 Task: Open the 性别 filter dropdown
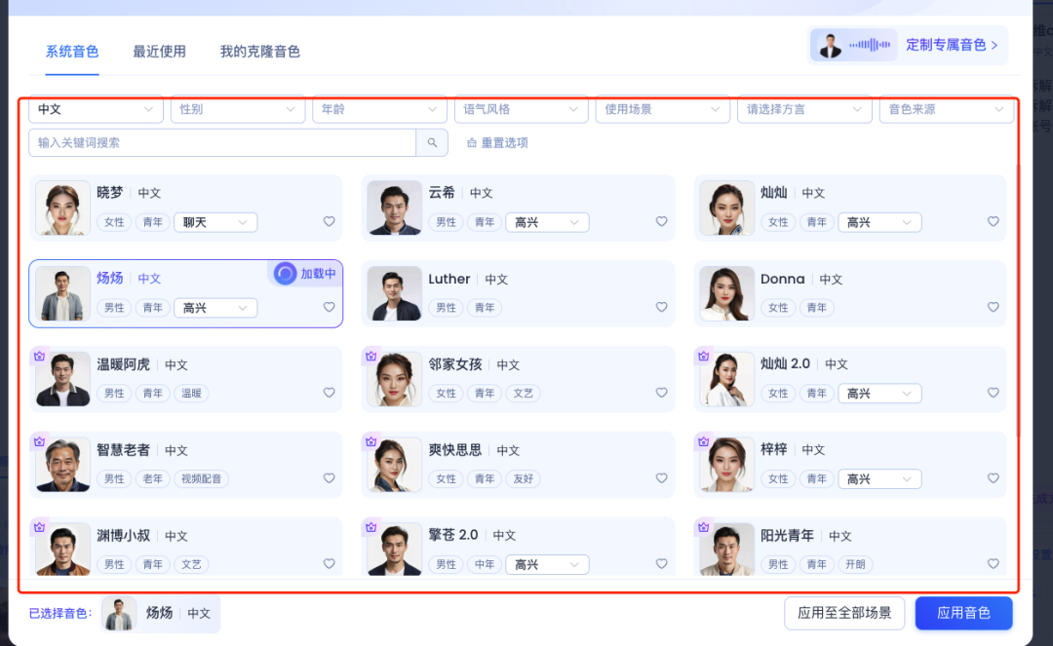pos(237,110)
